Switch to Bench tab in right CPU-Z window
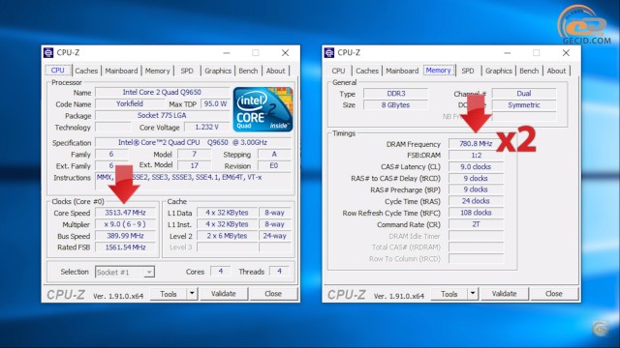Viewport: 620px width, 348px height. pos(529,71)
